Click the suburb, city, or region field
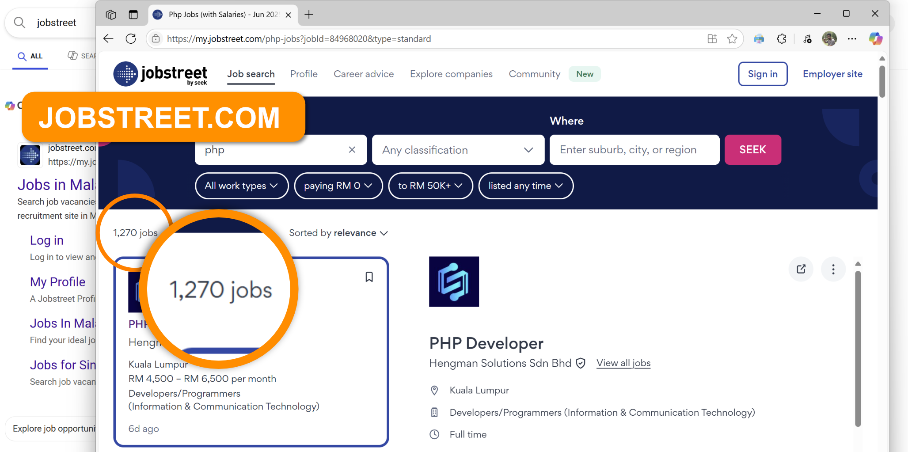This screenshot has width=908, height=452. (x=634, y=150)
